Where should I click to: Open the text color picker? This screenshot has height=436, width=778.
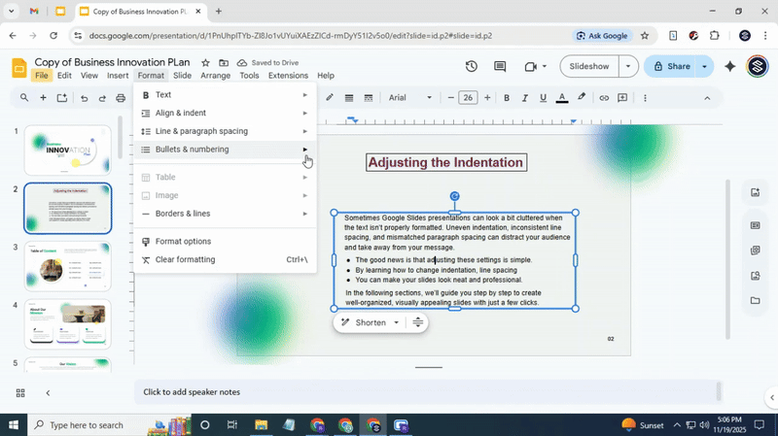(561, 98)
